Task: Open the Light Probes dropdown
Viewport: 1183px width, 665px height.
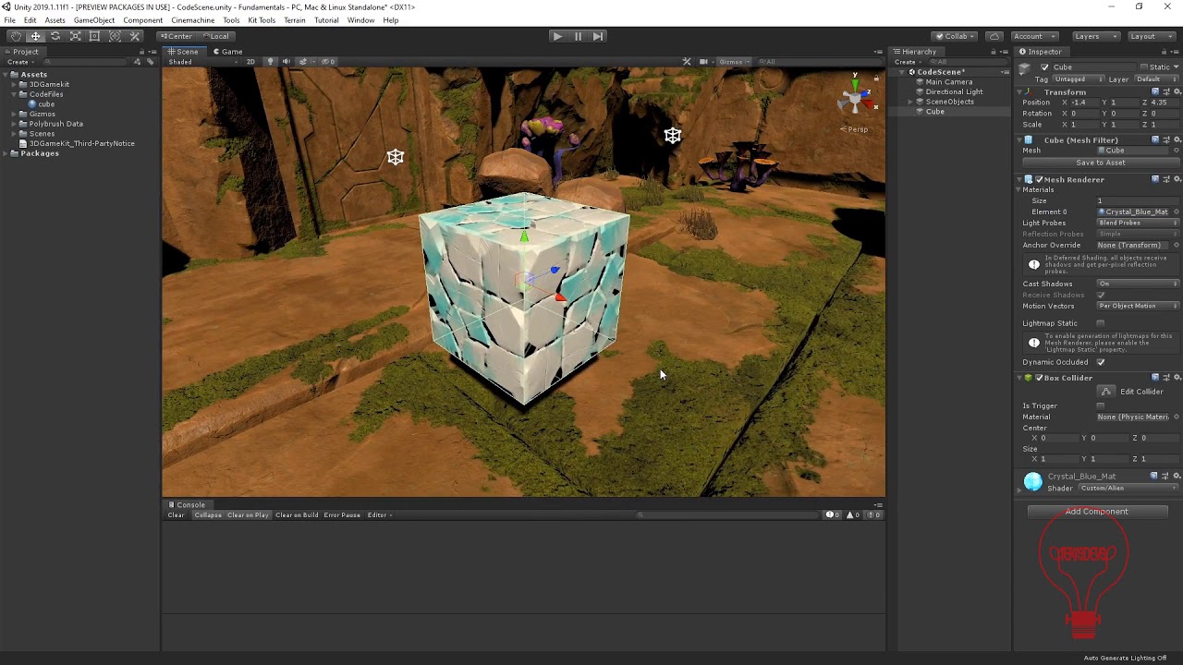Action: pos(1138,223)
